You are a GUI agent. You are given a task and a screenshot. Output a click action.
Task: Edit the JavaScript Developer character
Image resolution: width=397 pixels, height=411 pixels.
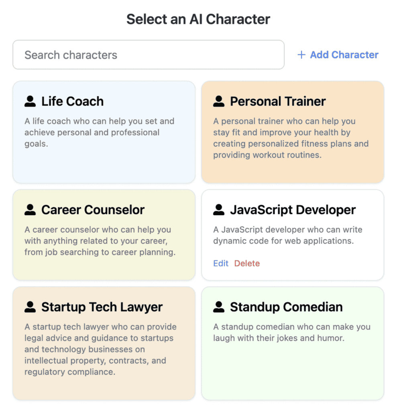coord(221,263)
